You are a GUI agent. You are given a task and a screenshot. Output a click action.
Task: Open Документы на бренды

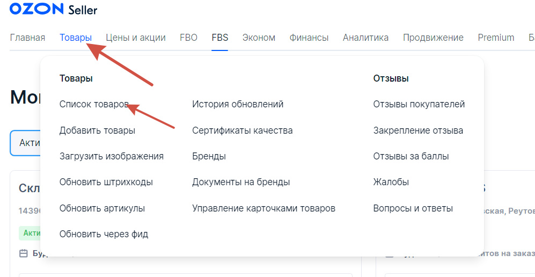(x=241, y=182)
